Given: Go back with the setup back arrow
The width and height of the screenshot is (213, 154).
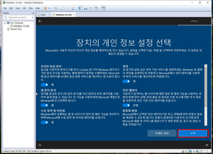Looking at the screenshot, I should pyautogui.click(x=40, y=21).
